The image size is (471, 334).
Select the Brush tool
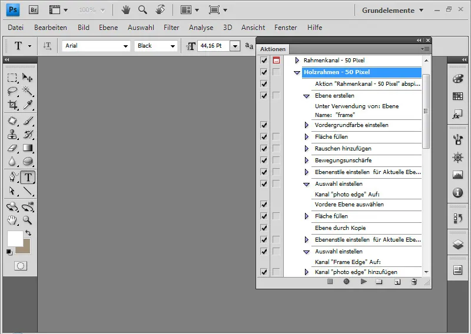click(x=28, y=121)
